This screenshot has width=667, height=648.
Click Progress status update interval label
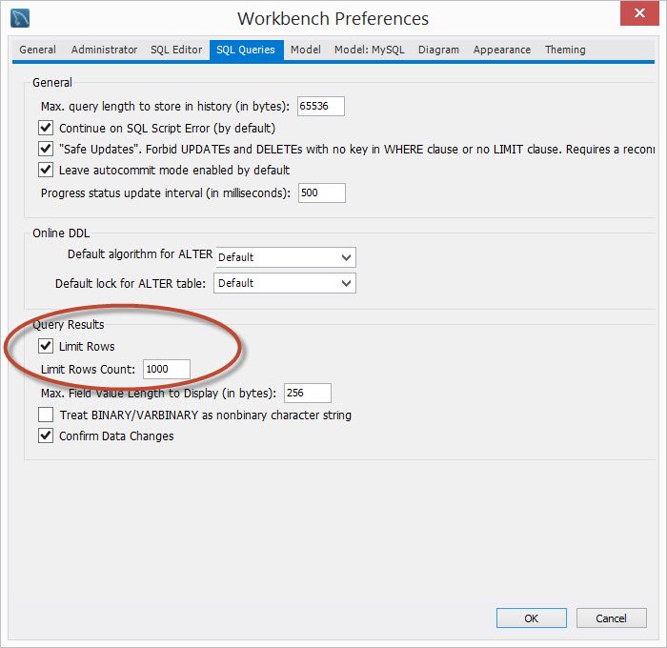(x=166, y=193)
